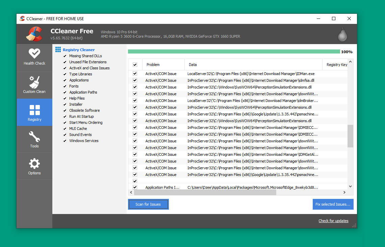
Task: Disable ActiveX and Class Issues scan
Action: tap(65, 68)
